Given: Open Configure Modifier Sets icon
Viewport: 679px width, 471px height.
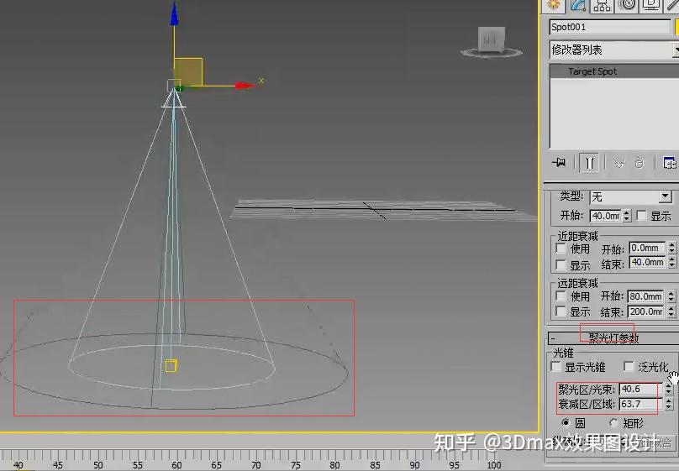Looking at the screenshot, I should click(670, 163).
